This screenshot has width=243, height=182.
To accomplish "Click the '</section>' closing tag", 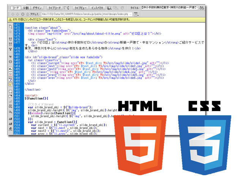I will [x=33, y=89].
